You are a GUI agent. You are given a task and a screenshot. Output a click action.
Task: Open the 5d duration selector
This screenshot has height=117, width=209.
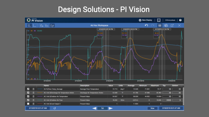[102, 108]
